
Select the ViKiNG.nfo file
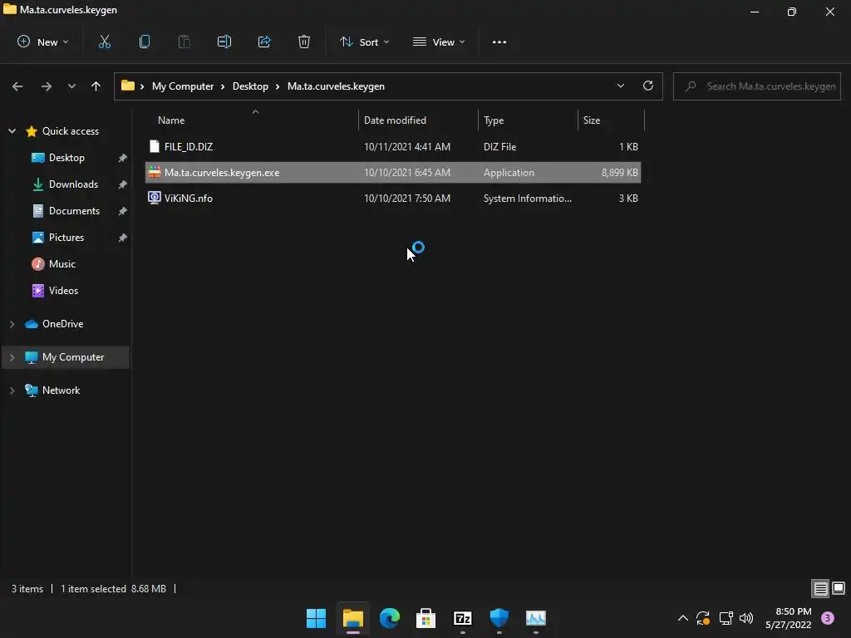[393, 198]
